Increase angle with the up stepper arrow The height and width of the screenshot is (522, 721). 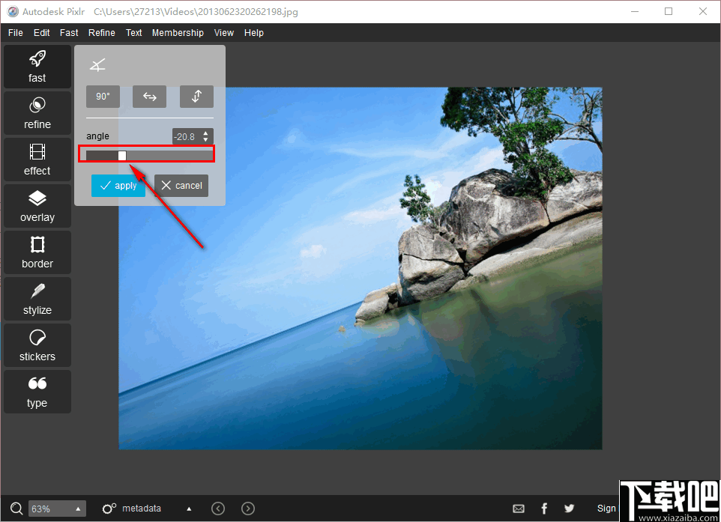(x=205, y=133)
